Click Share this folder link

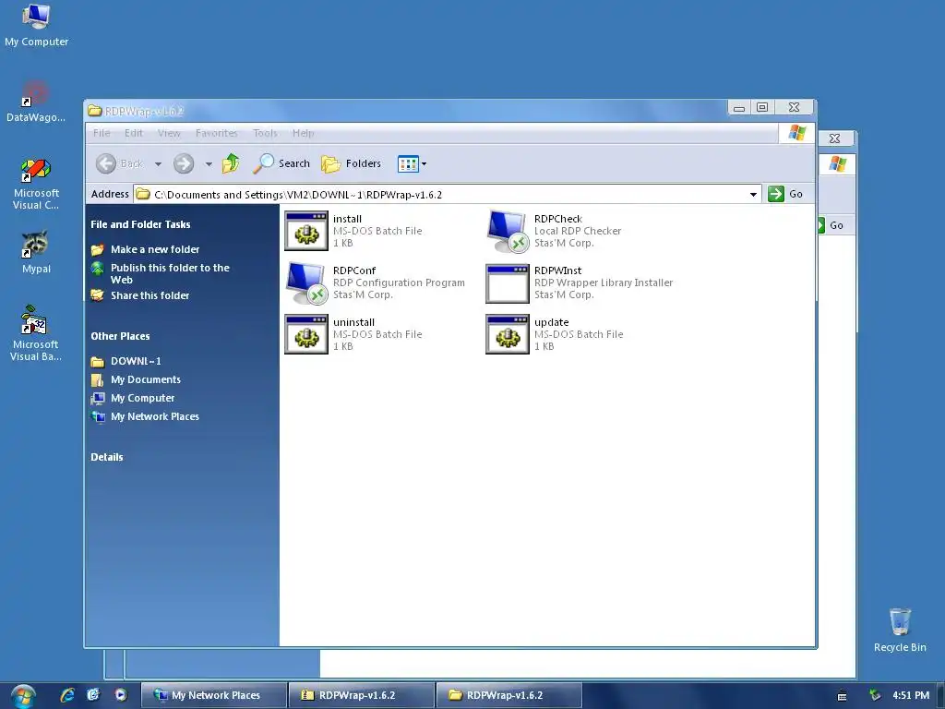coord(150,295)
